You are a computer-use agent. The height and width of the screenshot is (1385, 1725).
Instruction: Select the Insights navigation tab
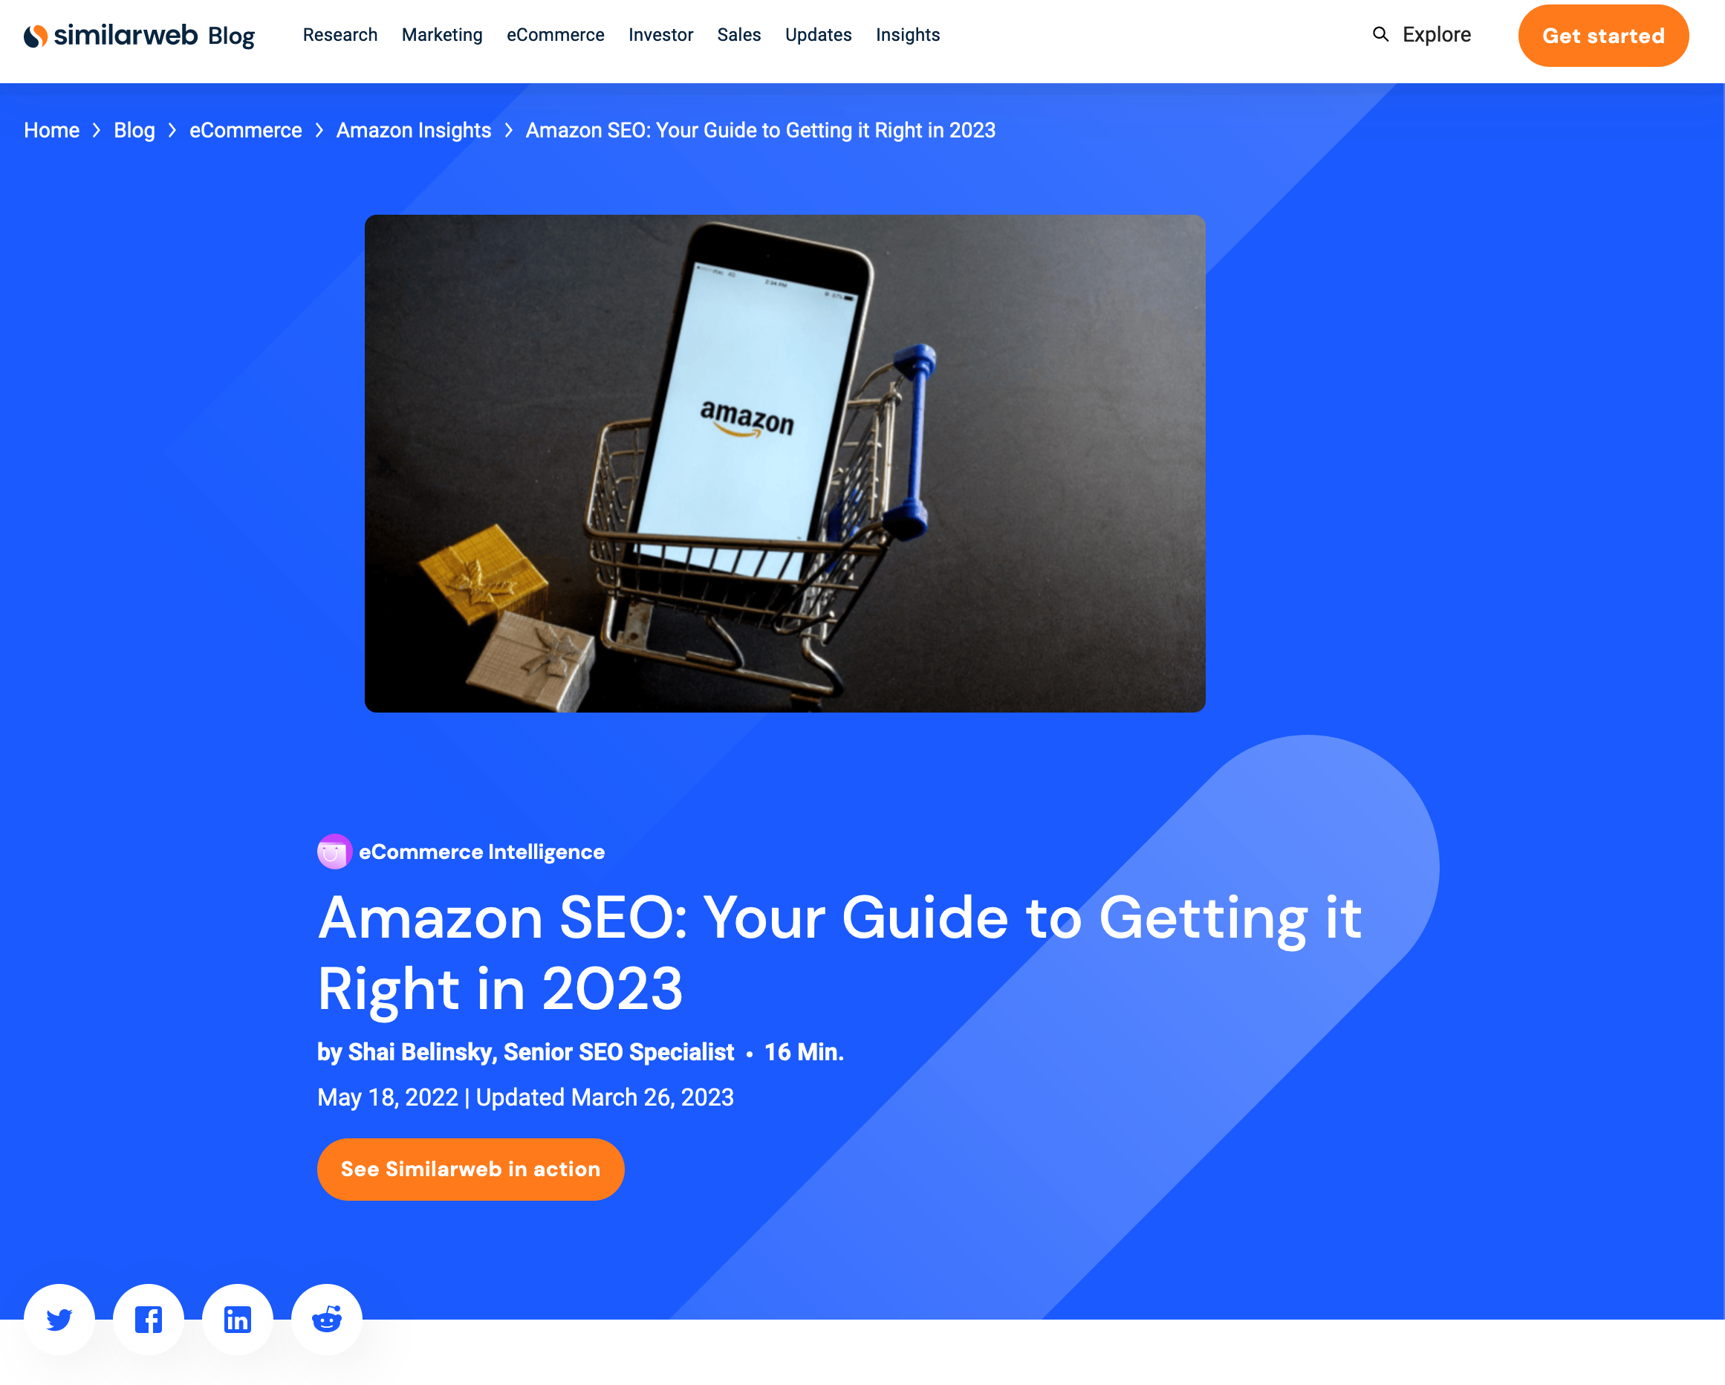pos(907,34)
